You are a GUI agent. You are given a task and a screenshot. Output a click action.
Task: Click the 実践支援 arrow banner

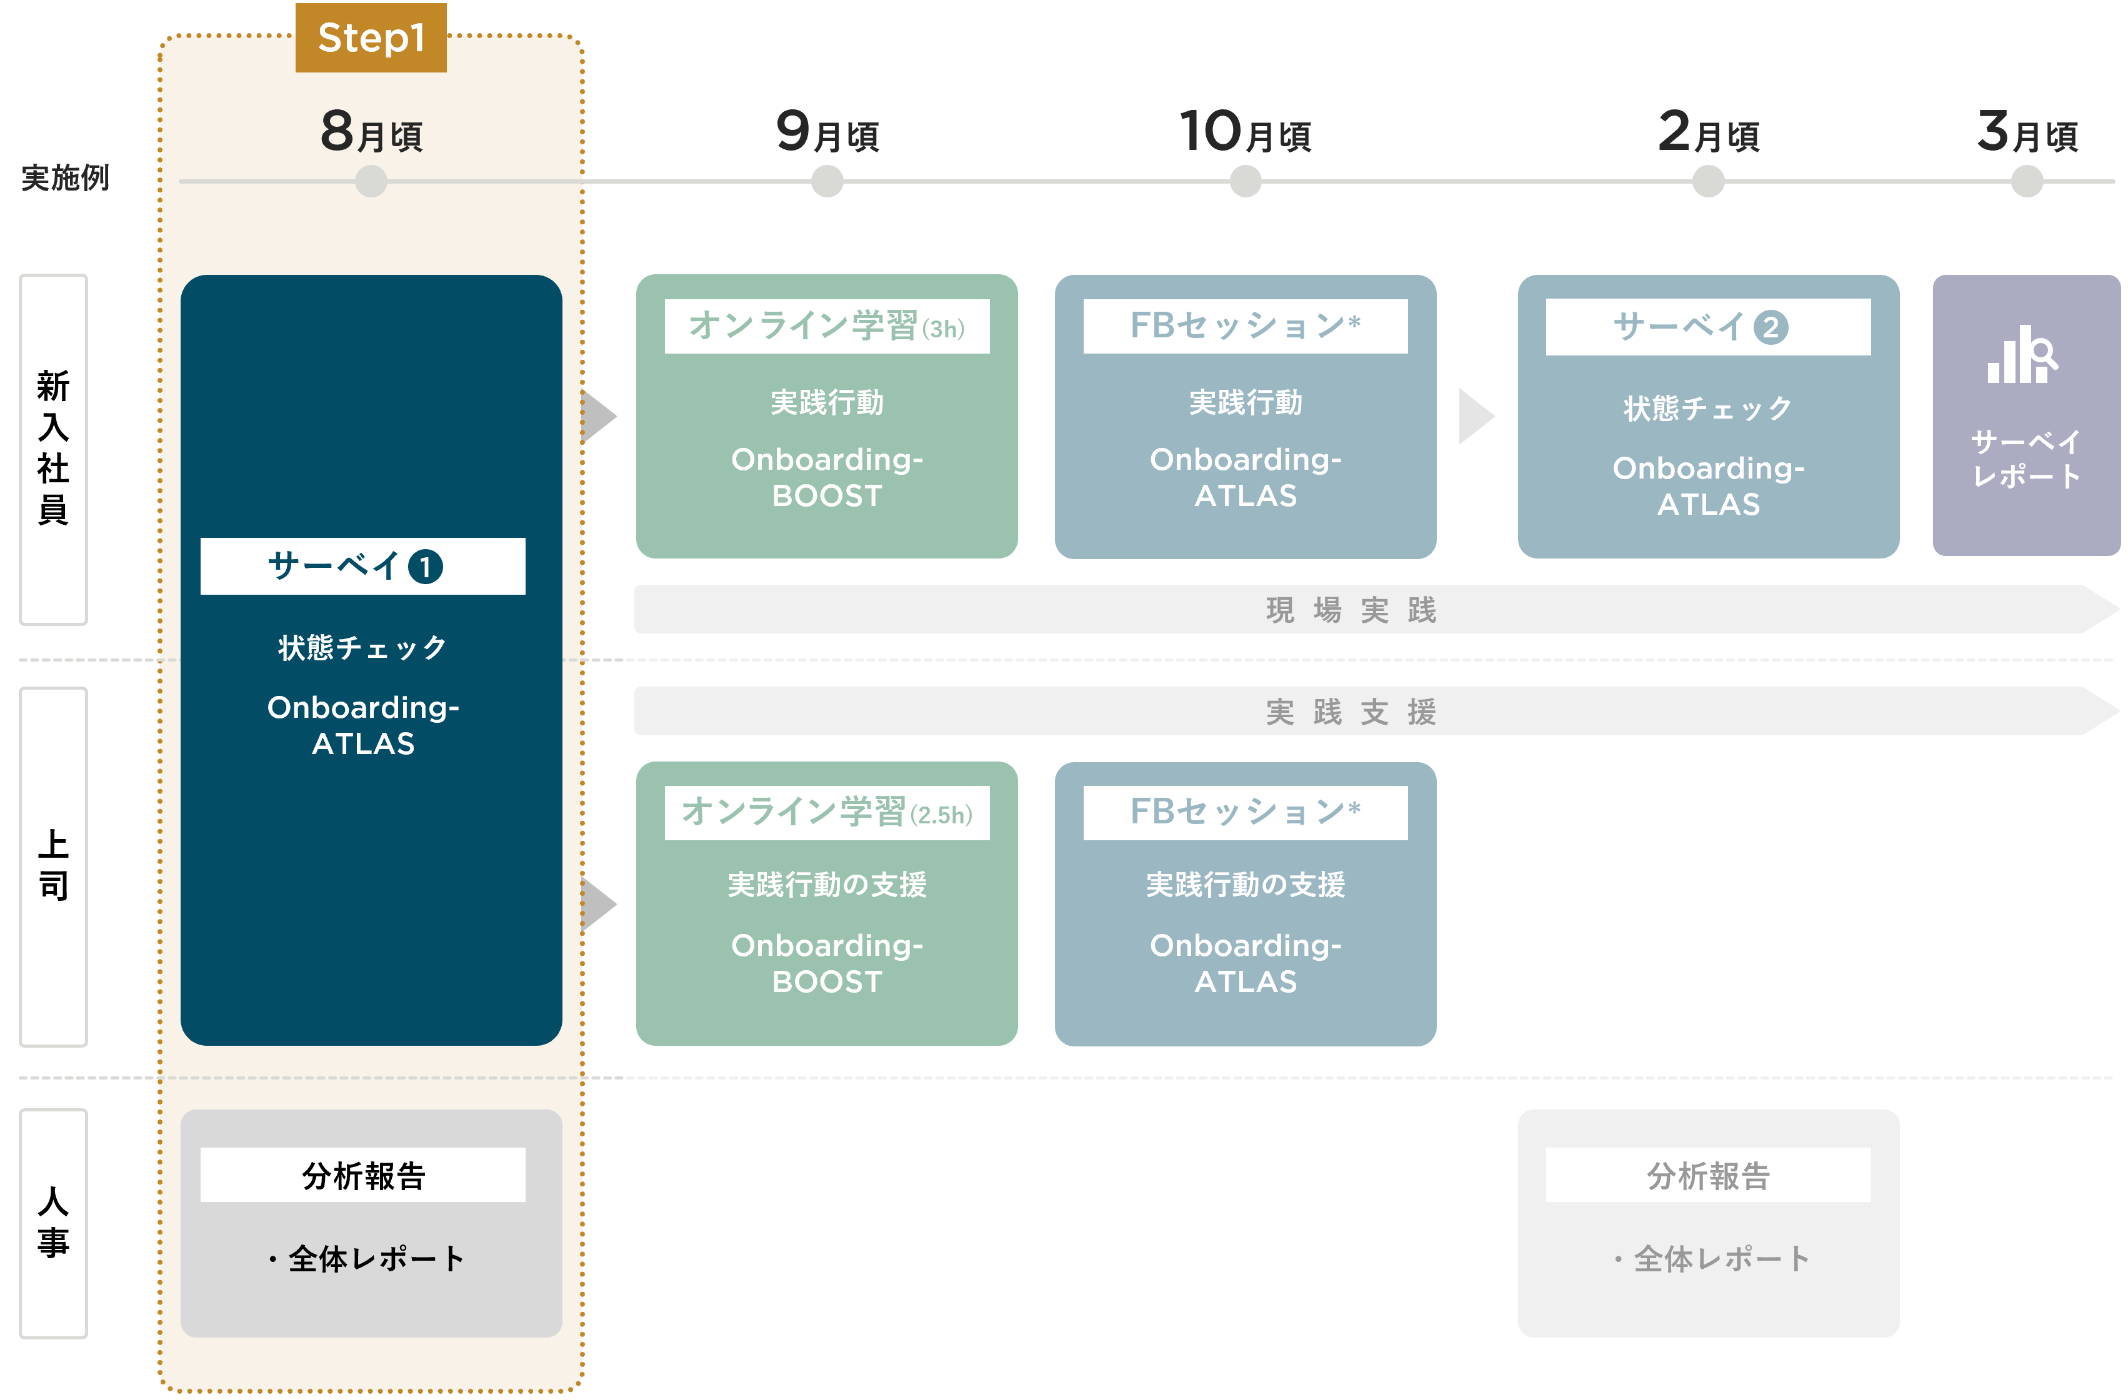pyautogui.click(x=1376, y=712)
